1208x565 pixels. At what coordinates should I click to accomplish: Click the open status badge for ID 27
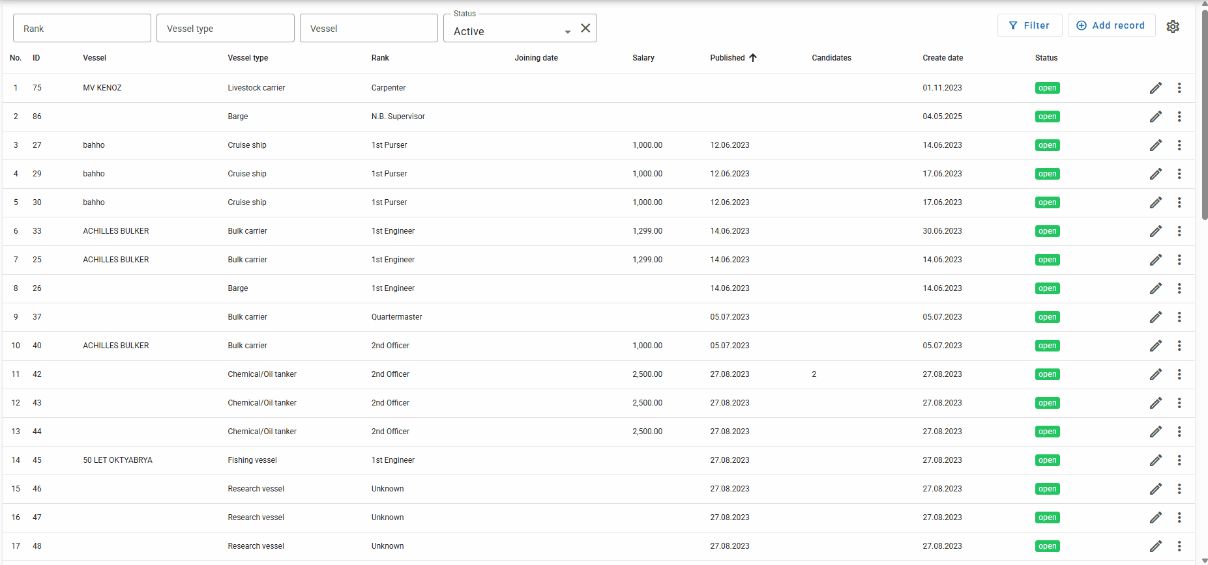pyautogui.click(x=1047, y=145)
